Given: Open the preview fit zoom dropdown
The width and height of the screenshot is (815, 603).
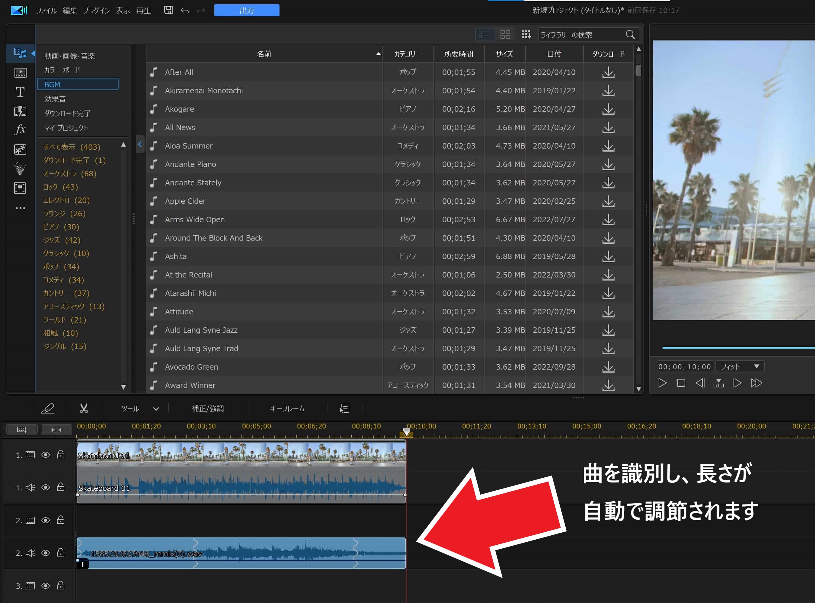Looking at the screenshot, I should (x=756, y=367).
